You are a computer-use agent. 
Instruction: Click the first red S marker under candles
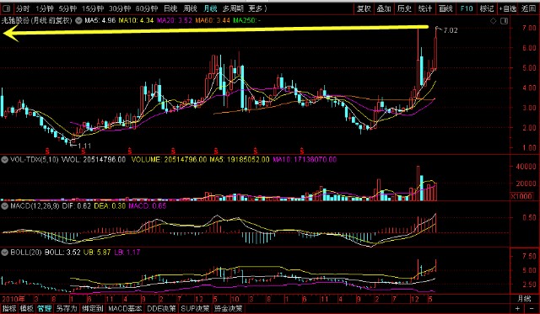pyautogui.click(x=47, y=151)
